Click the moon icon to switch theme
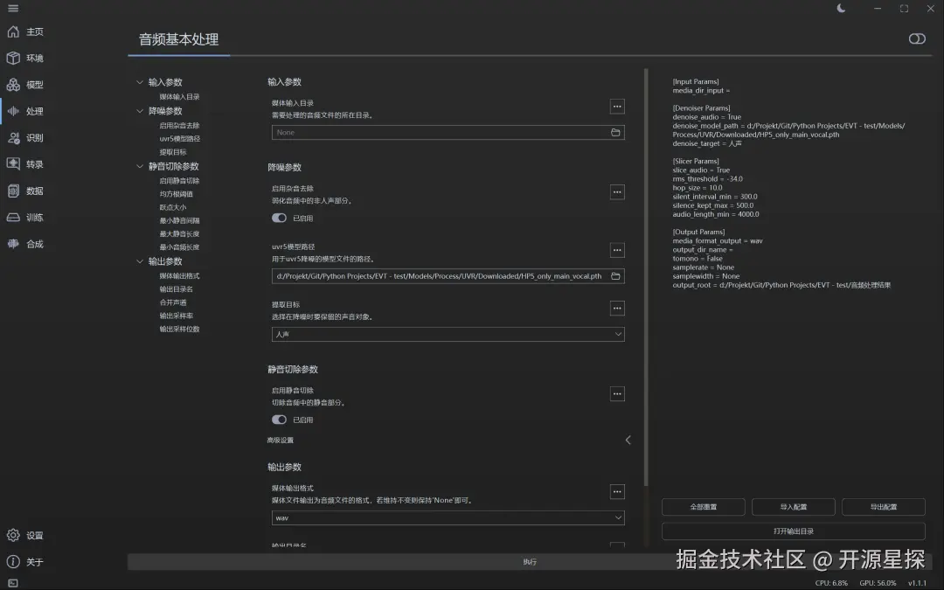 [x=840, y=8]
